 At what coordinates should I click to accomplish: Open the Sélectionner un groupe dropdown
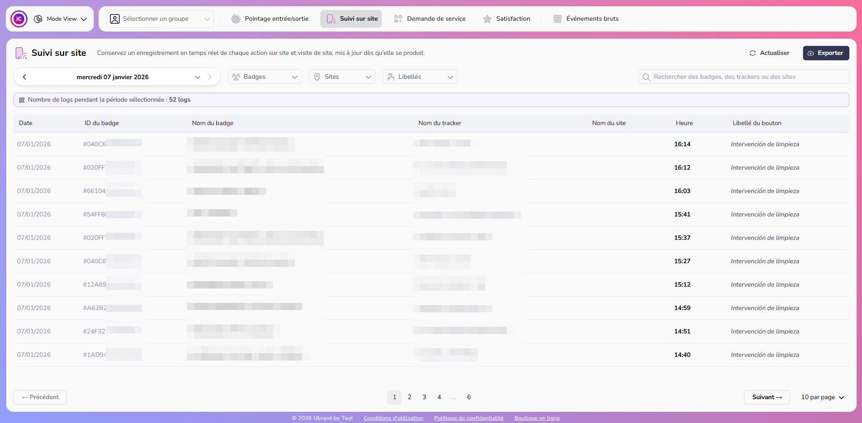click(x=159, y=18)
